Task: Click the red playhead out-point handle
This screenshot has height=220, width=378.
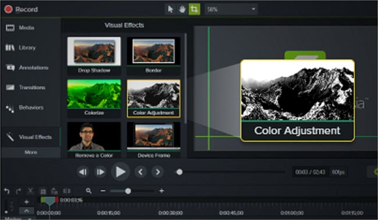Action: coord(56,200)
